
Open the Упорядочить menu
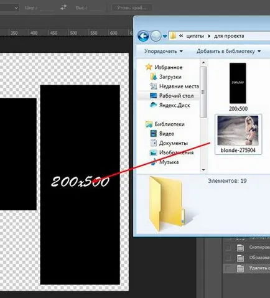[x=164, y=51]
